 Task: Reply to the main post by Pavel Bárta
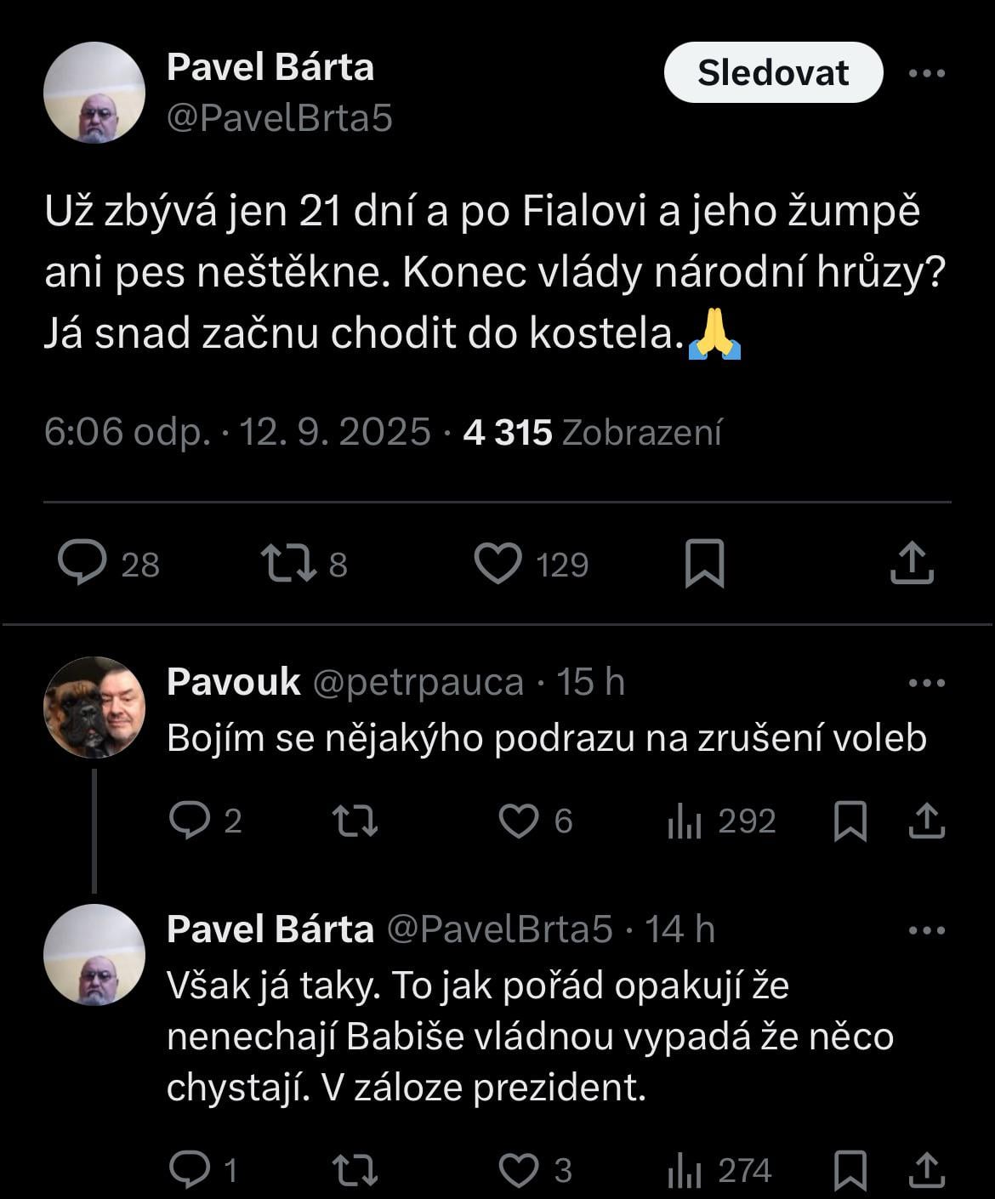[82, 563]
